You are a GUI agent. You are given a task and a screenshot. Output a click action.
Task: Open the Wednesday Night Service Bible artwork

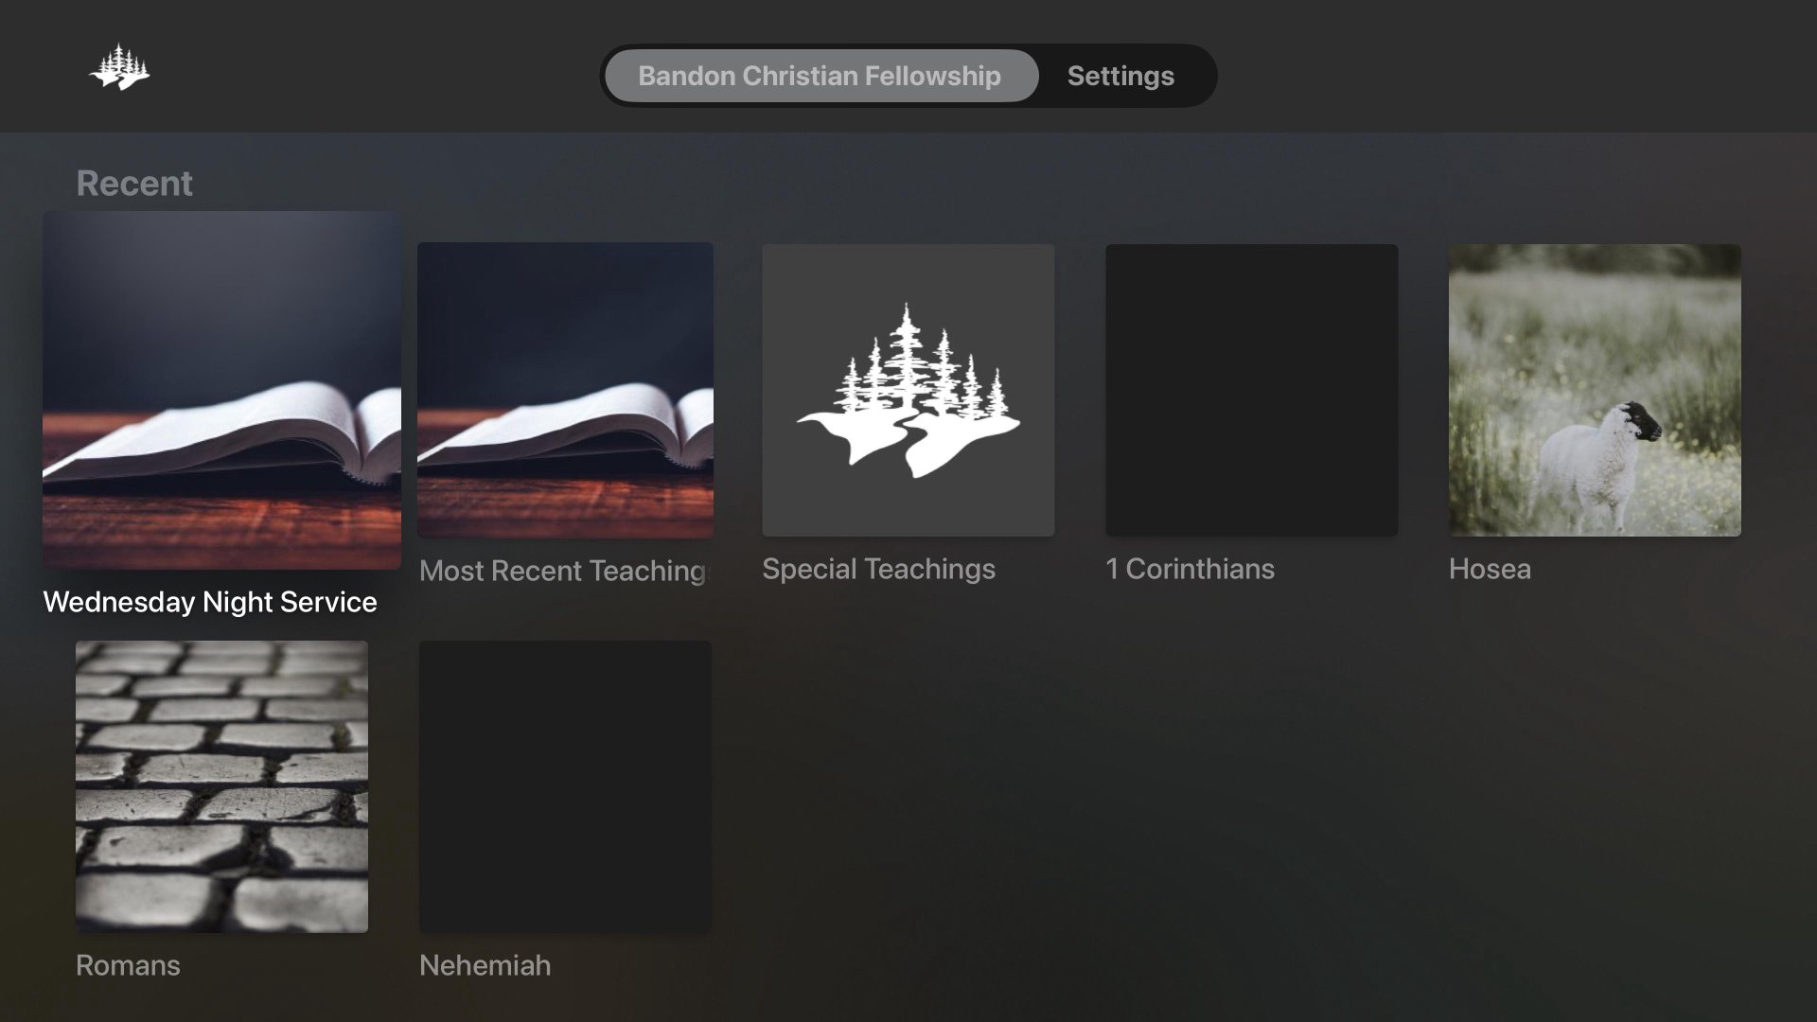click(221, 390)
